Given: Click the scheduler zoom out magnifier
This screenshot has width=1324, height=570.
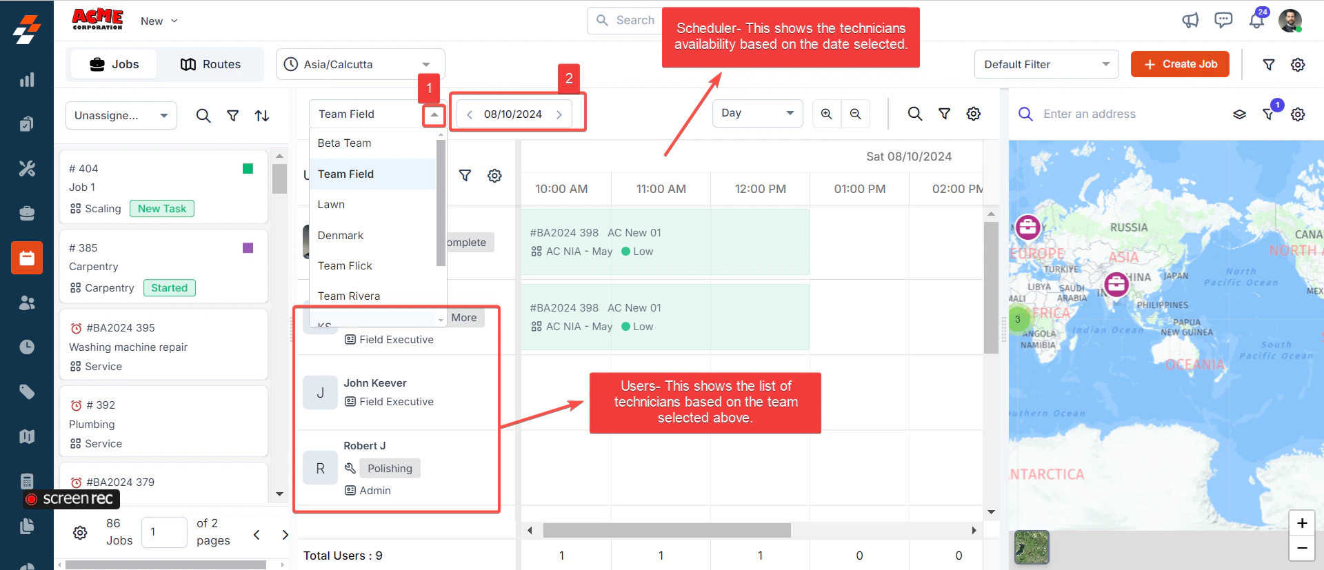Looking at the screenshot, I should 855,114.
